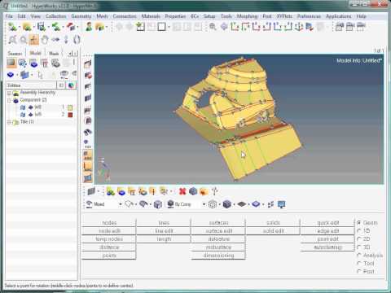Select the pan hand view tool
Viewport: 391px width, 293px height.
(x=45, y=40)
